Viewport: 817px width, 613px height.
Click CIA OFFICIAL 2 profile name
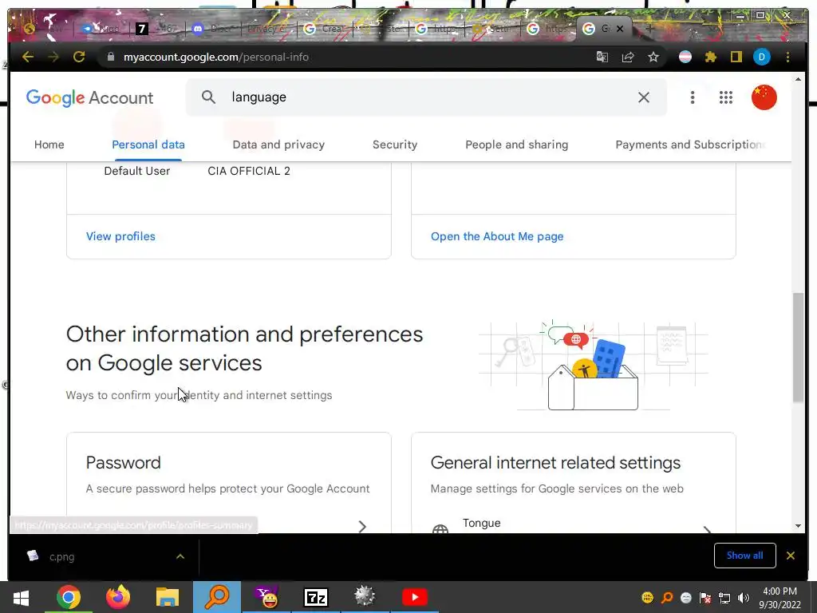point(249,171)
